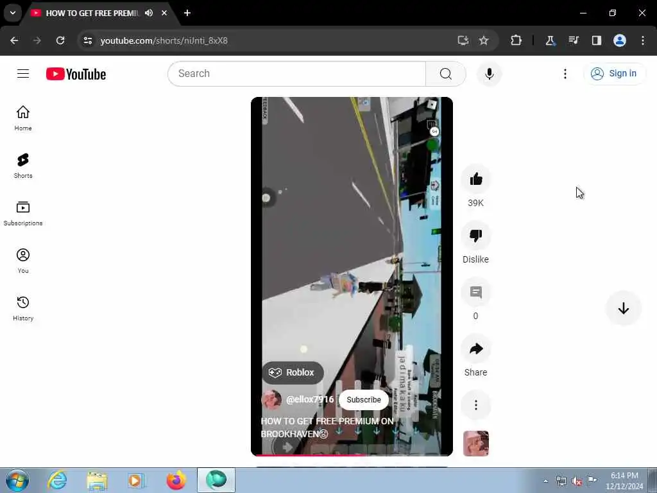
Task: Mute the tab via speaker icon
Action: tap(149, 13)
